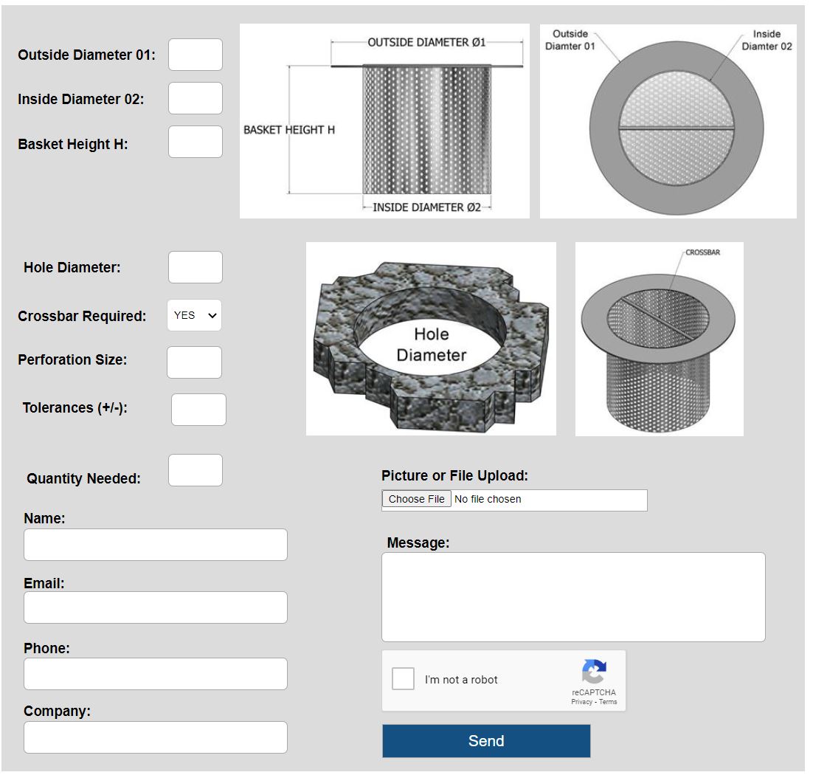Open the Crossbar Required dropdown
This screenshot has width=813, height=775.
[194, 315]
